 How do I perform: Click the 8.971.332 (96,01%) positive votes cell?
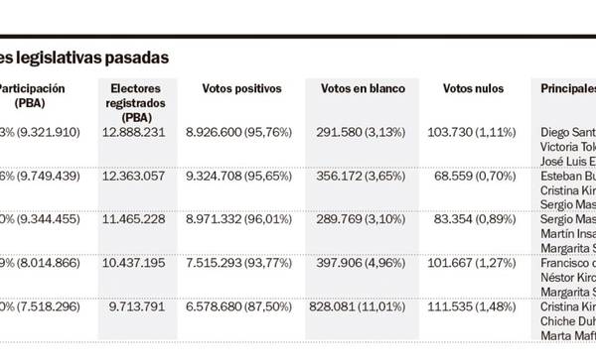point(238,219)
